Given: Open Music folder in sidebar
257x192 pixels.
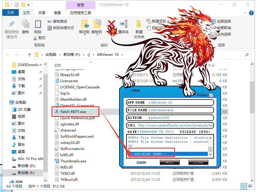Looking at the screenshot, I should (x=18, y=145).
